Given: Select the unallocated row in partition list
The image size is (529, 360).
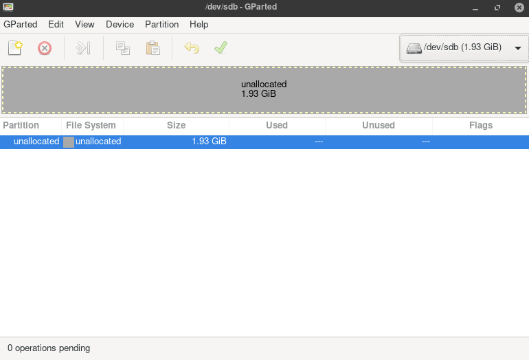Looking at the screenshot, I should coord(264,142).
